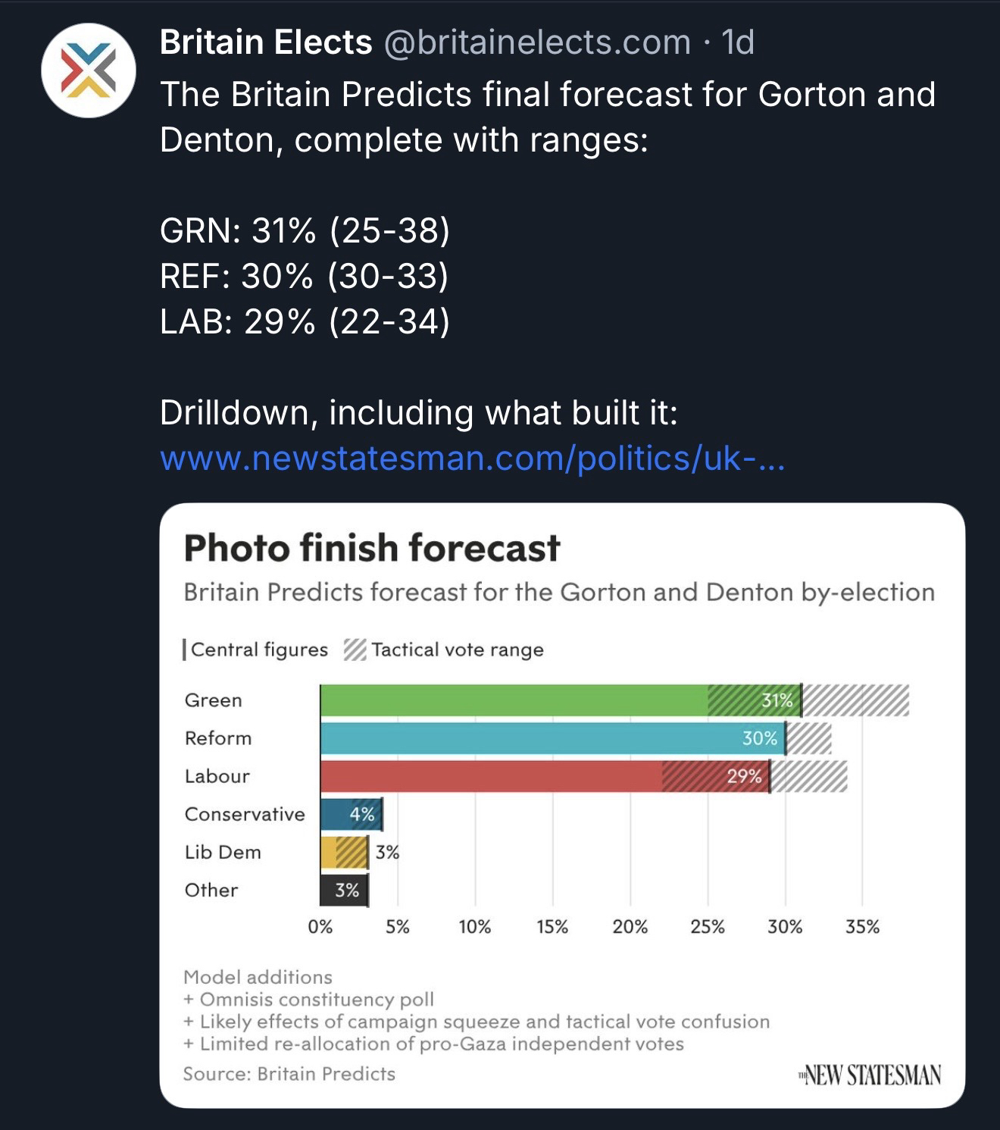Click the 29% label on Labour bar
This screenshot has width=1000, height=1130.
pos(744,776)
